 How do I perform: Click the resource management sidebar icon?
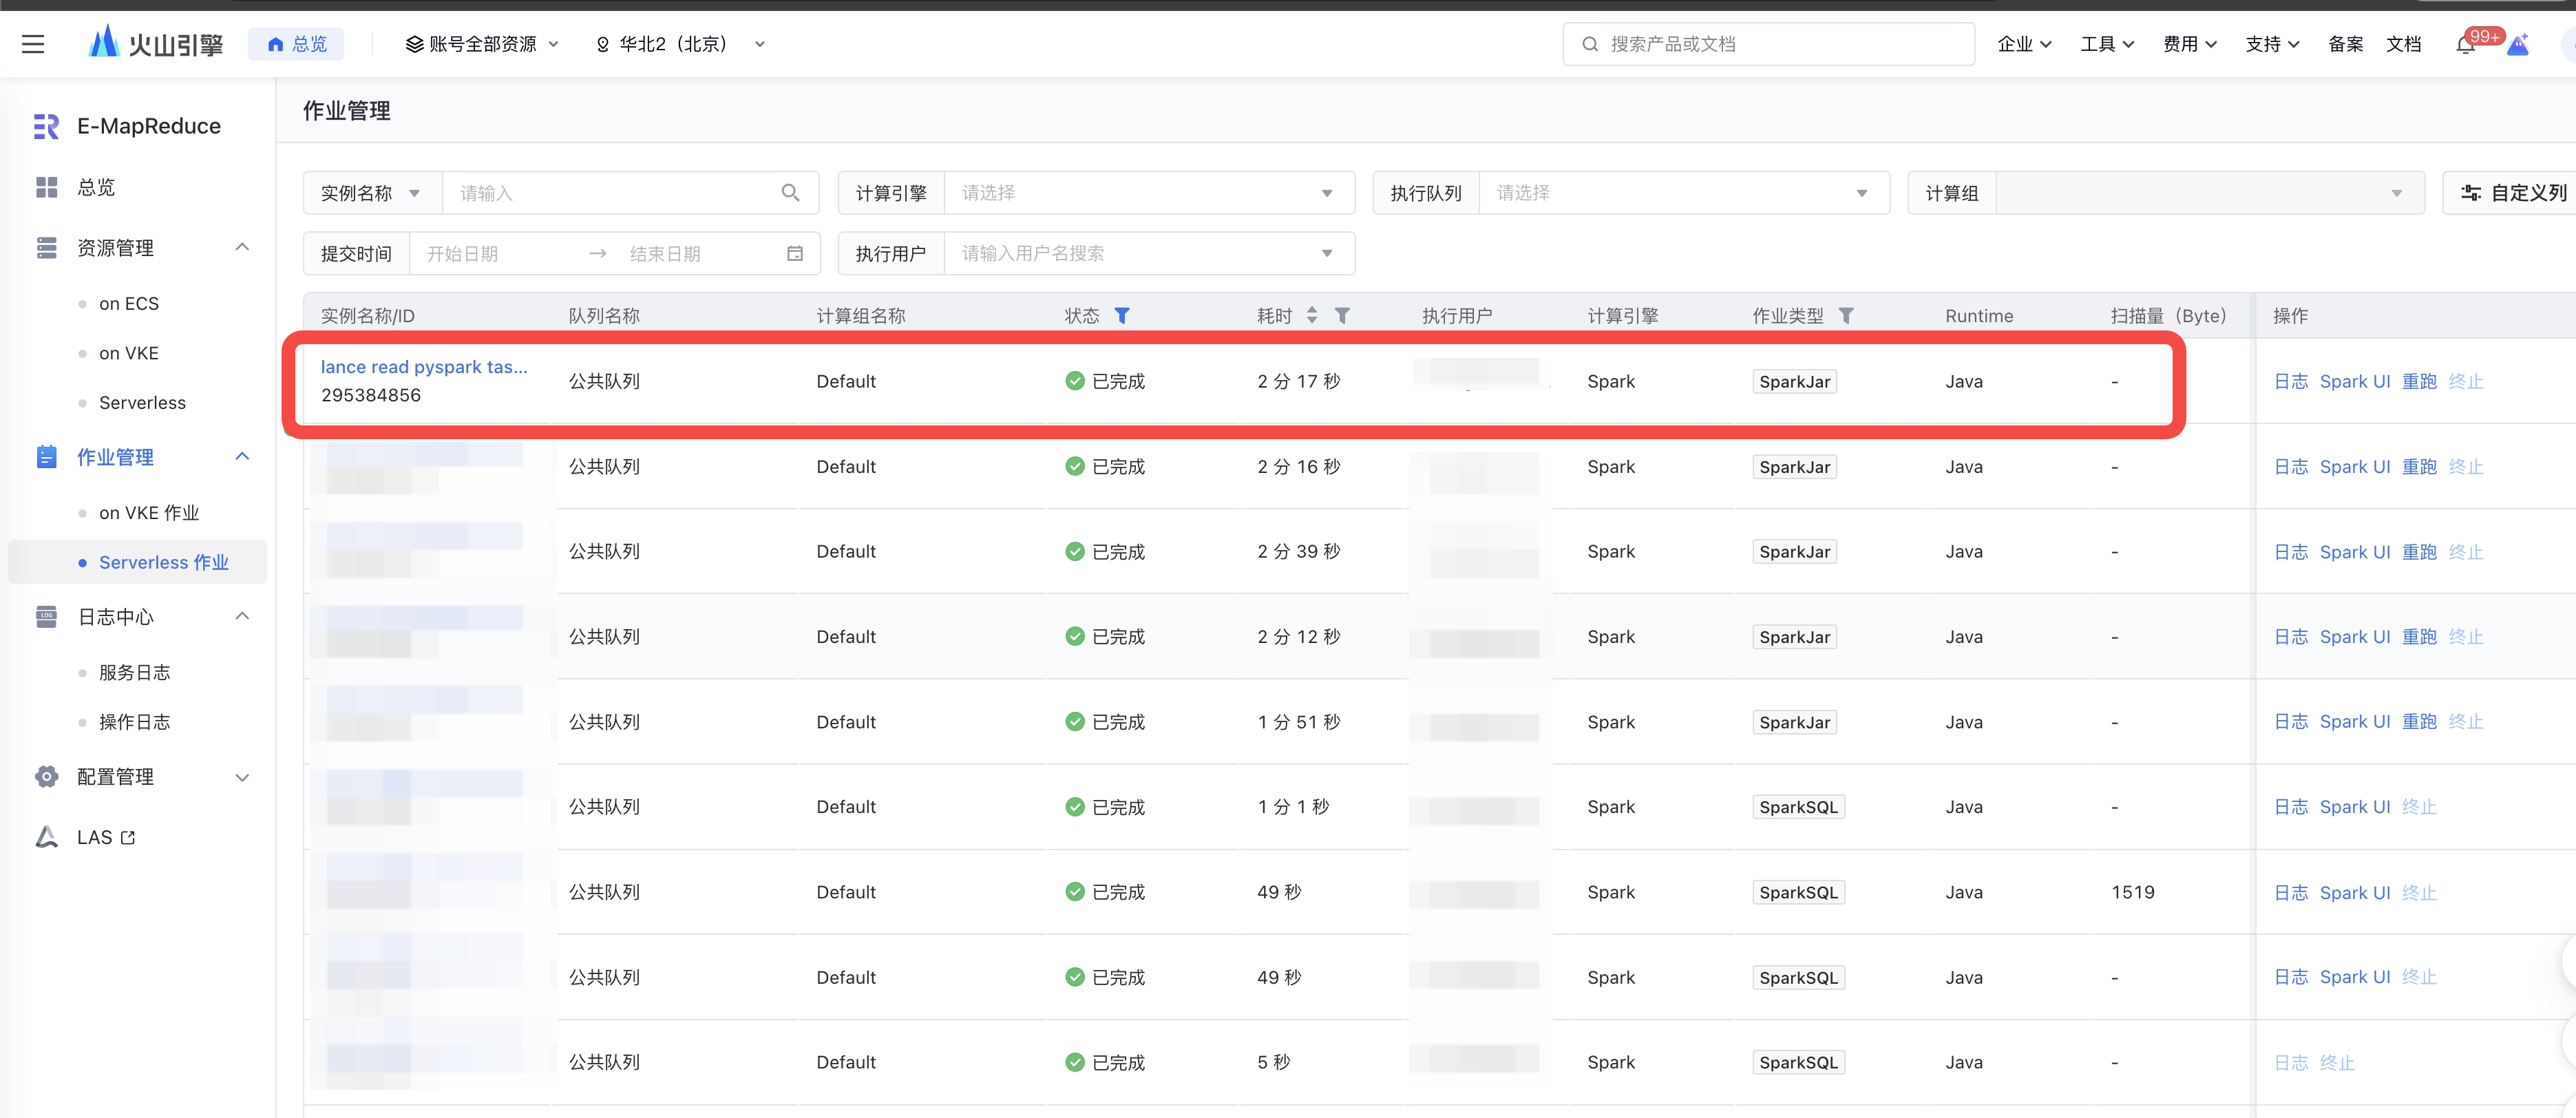[x=46, y=247]
